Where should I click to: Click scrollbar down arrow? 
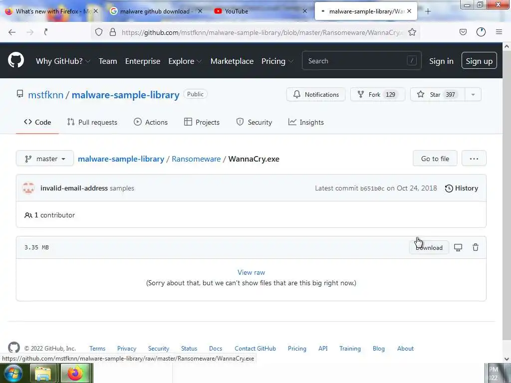(507, 359)
